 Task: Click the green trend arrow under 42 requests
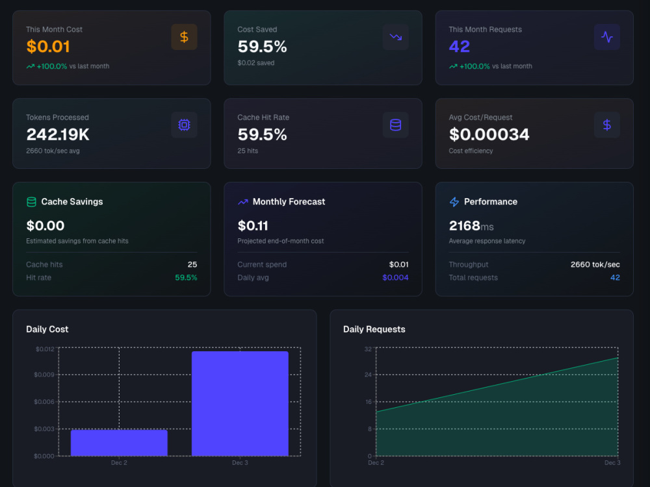pos(453,66)
